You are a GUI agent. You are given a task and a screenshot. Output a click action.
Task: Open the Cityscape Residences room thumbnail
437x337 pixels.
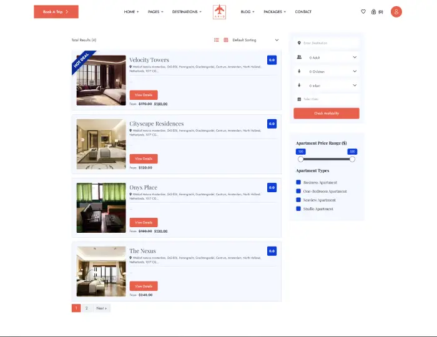click(x=101, y=144)
